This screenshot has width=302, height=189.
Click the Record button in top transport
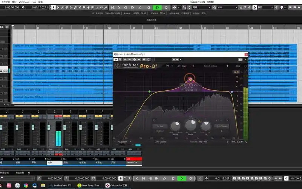166,7
